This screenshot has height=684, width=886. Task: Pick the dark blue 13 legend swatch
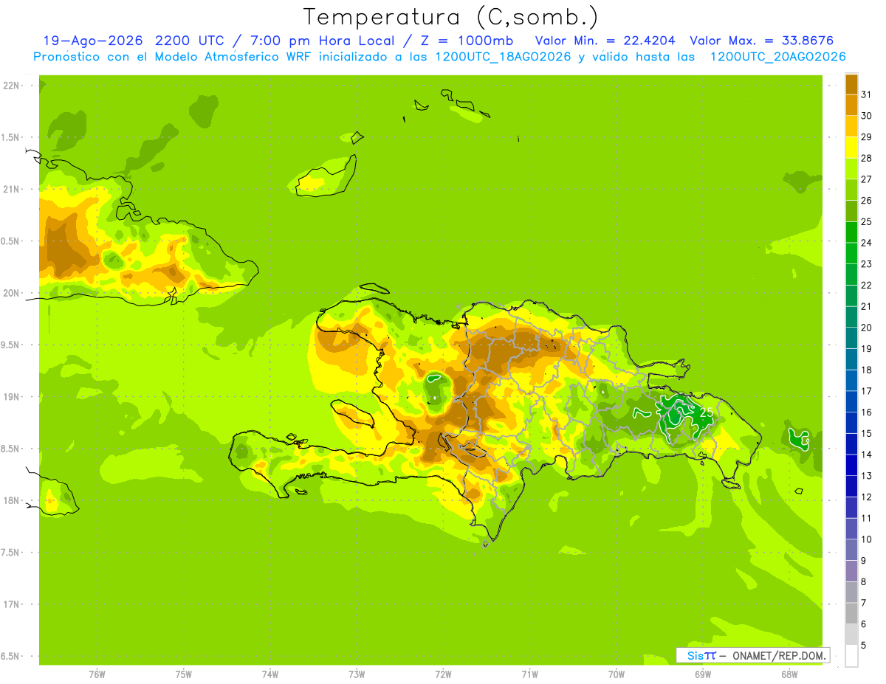[851, 466]
